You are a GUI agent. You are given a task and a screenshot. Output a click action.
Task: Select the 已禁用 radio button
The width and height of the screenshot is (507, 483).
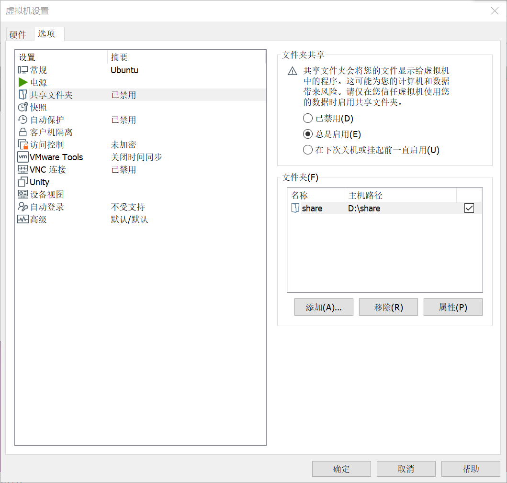coord(307,119)
